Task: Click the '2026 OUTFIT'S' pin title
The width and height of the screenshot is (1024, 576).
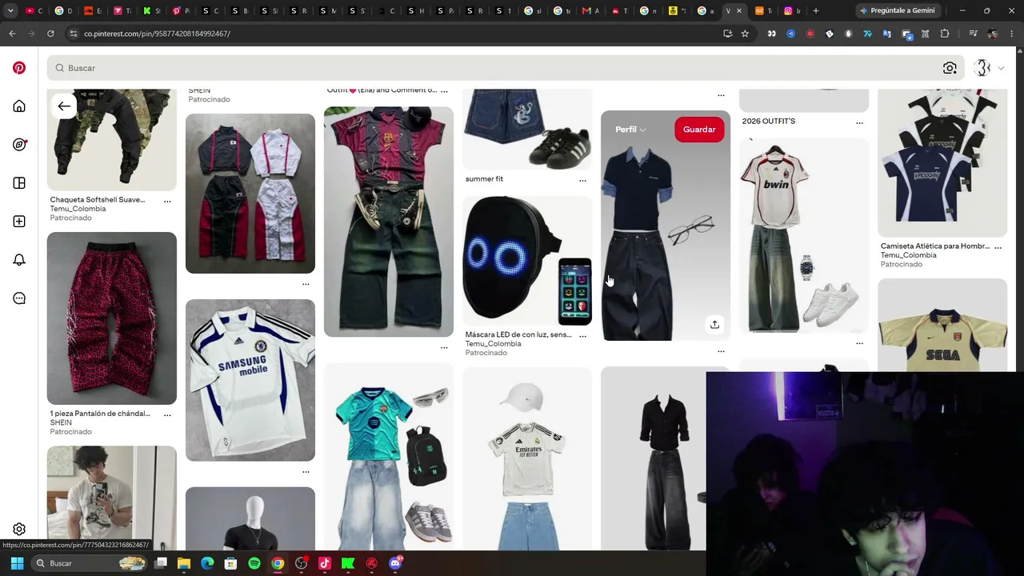Action: pos(769,122)
